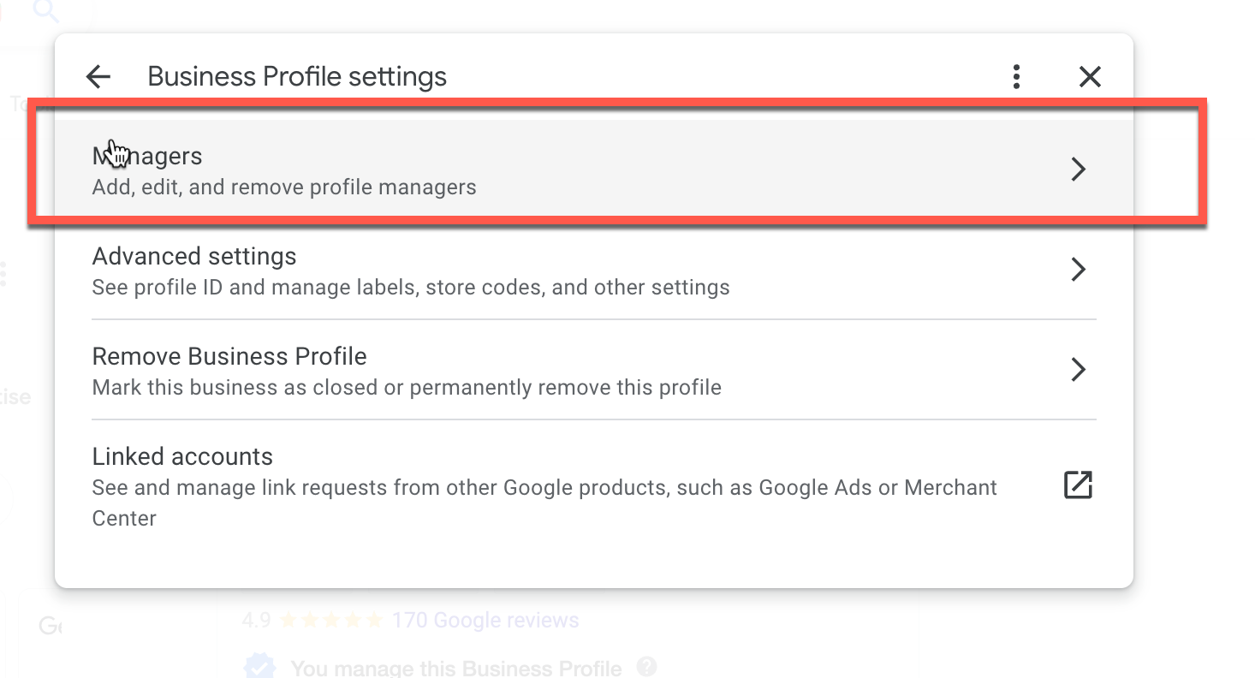This screenshot has height=678, width=1255.
Task: Click the yellow star rating icons
Action: point(331,621)
